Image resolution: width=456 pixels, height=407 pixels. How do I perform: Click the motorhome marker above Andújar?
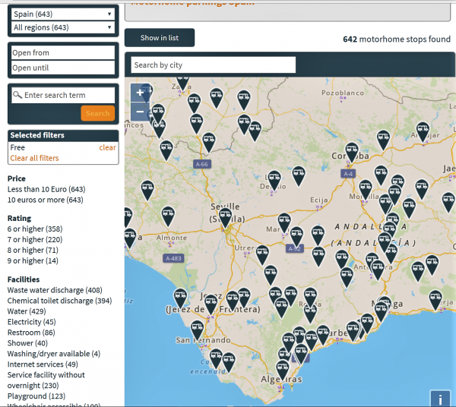coord(423,131)
